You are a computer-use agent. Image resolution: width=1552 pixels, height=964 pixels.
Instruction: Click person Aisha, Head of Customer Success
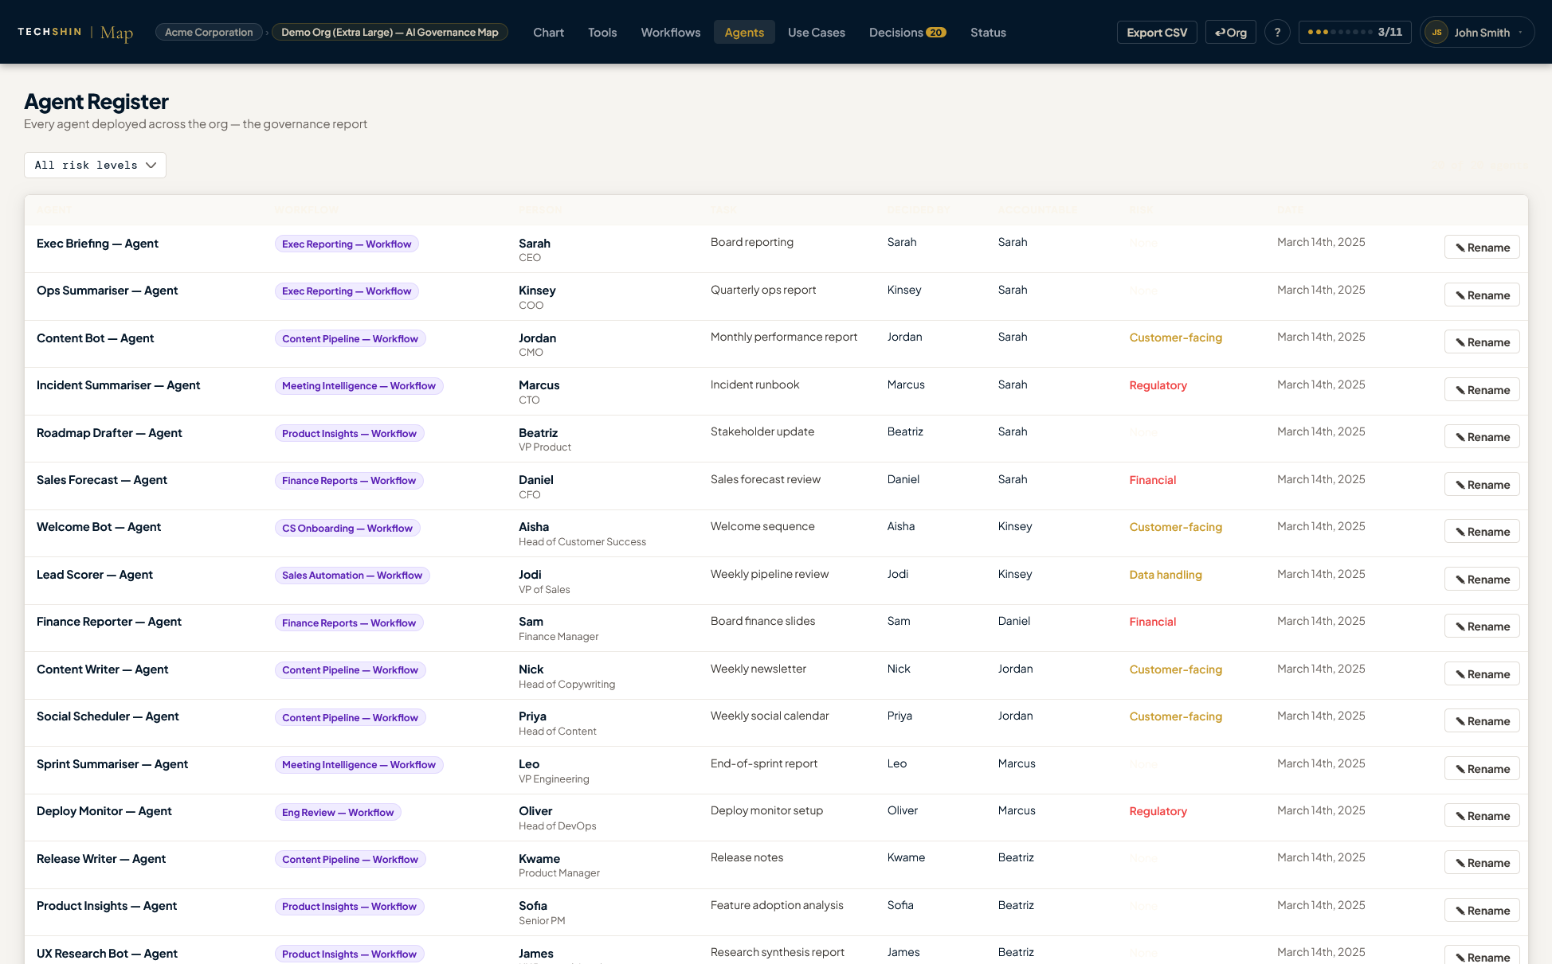pyautogui.click(x=582, y=534)
